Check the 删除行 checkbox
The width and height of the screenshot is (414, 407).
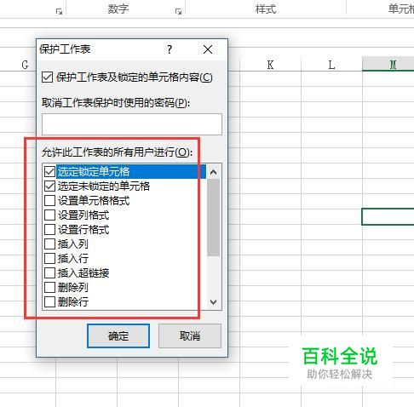(49, 302)
